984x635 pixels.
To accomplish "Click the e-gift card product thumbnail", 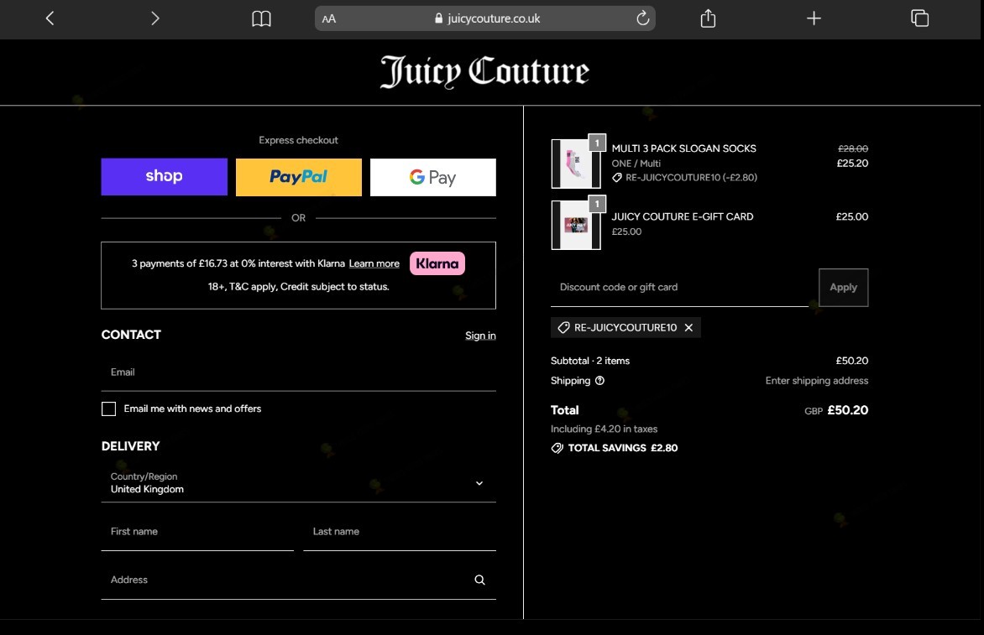I will click(x=576, y=225).
